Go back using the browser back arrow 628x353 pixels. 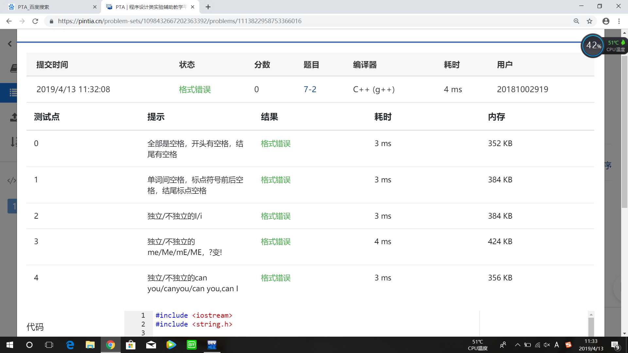pyautogui.click(x=9, y=21)
